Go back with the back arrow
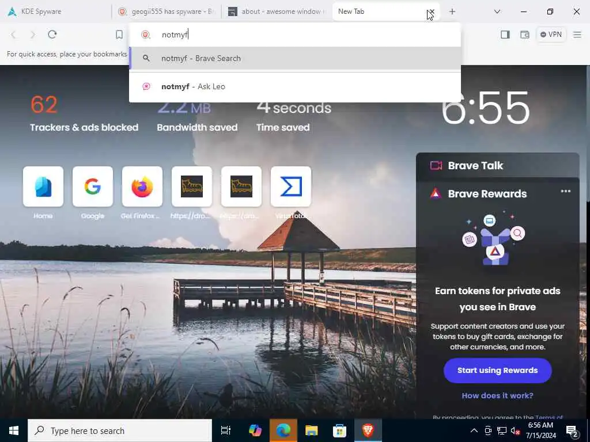This screenshot has width=590, height=442. point(14,35)
